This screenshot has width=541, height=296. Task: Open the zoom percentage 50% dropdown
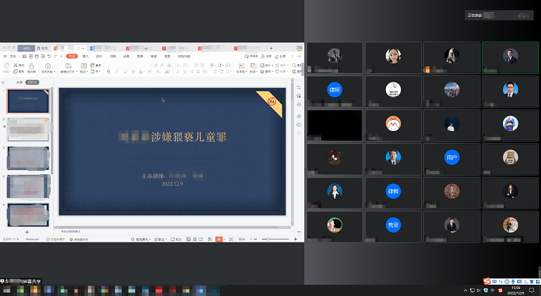click(x=242, y=240)
